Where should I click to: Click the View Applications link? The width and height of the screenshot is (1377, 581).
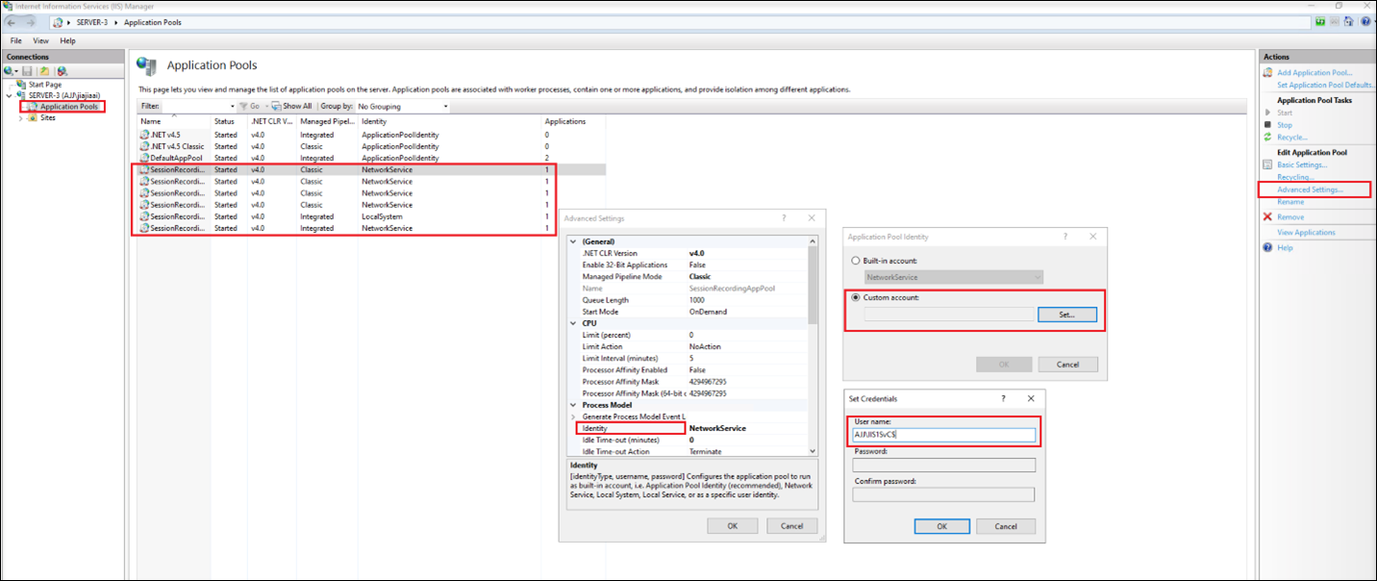pos(1306,232)
